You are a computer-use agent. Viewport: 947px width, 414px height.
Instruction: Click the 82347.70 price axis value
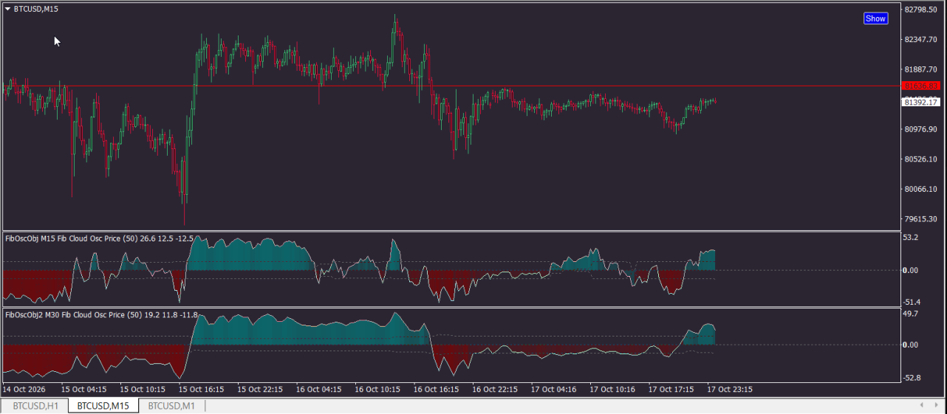click(920, 39)
